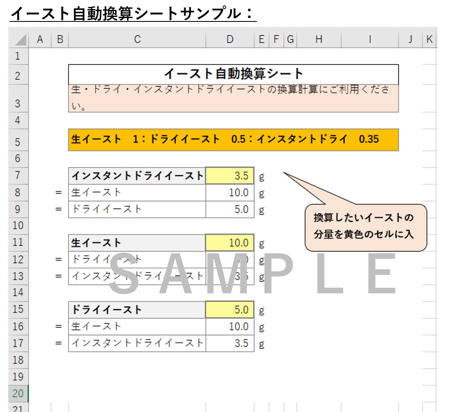452x412 pixels.
Task: Click yellow input cell 5.0 in row 15
Action: [x=230, y=310]
